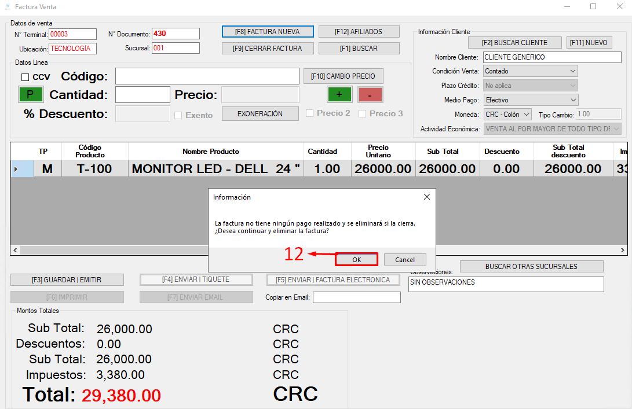Image resolution: width=632 pixels, height=409 pixels.
Task: Click [F9] CERRAR FACTURA button
Action: pos(268,49)
